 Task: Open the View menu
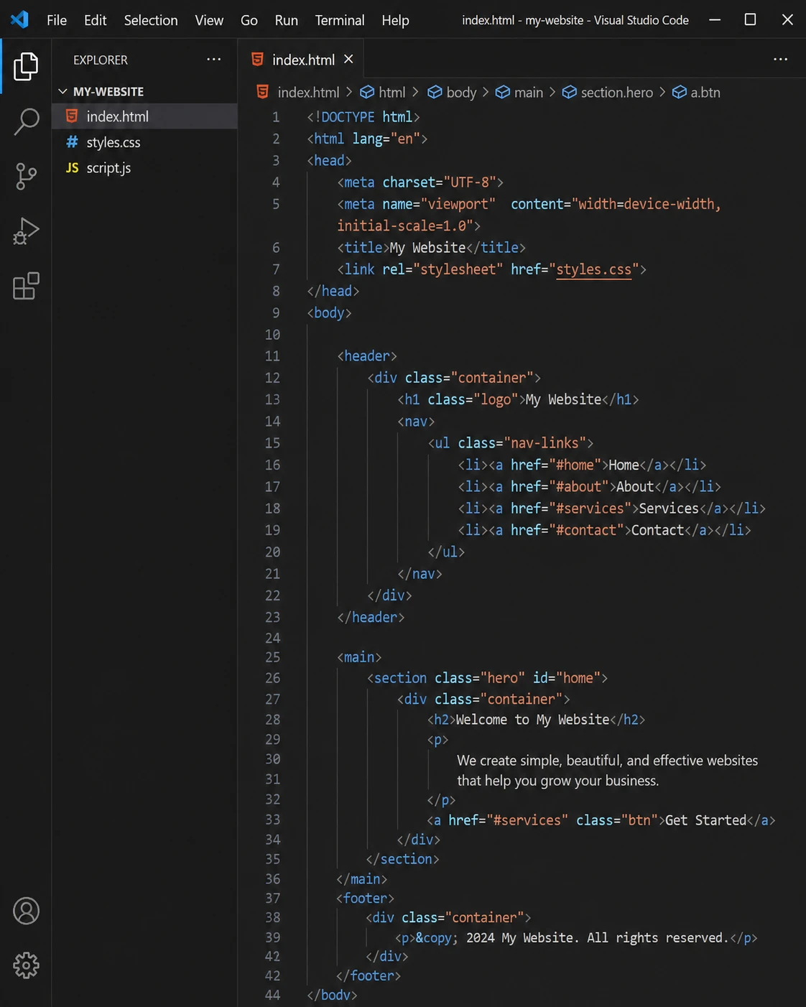coord(209,20)
